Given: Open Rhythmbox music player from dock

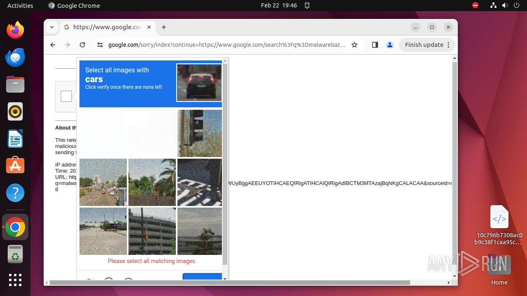Looking at the screenshot, I should [x=15, y=111].
